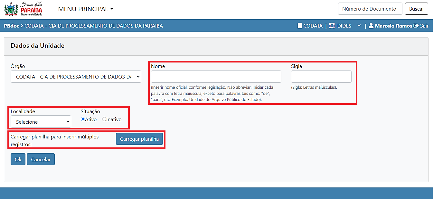
Task: Click the Situação field label
Action: point(90,111)
